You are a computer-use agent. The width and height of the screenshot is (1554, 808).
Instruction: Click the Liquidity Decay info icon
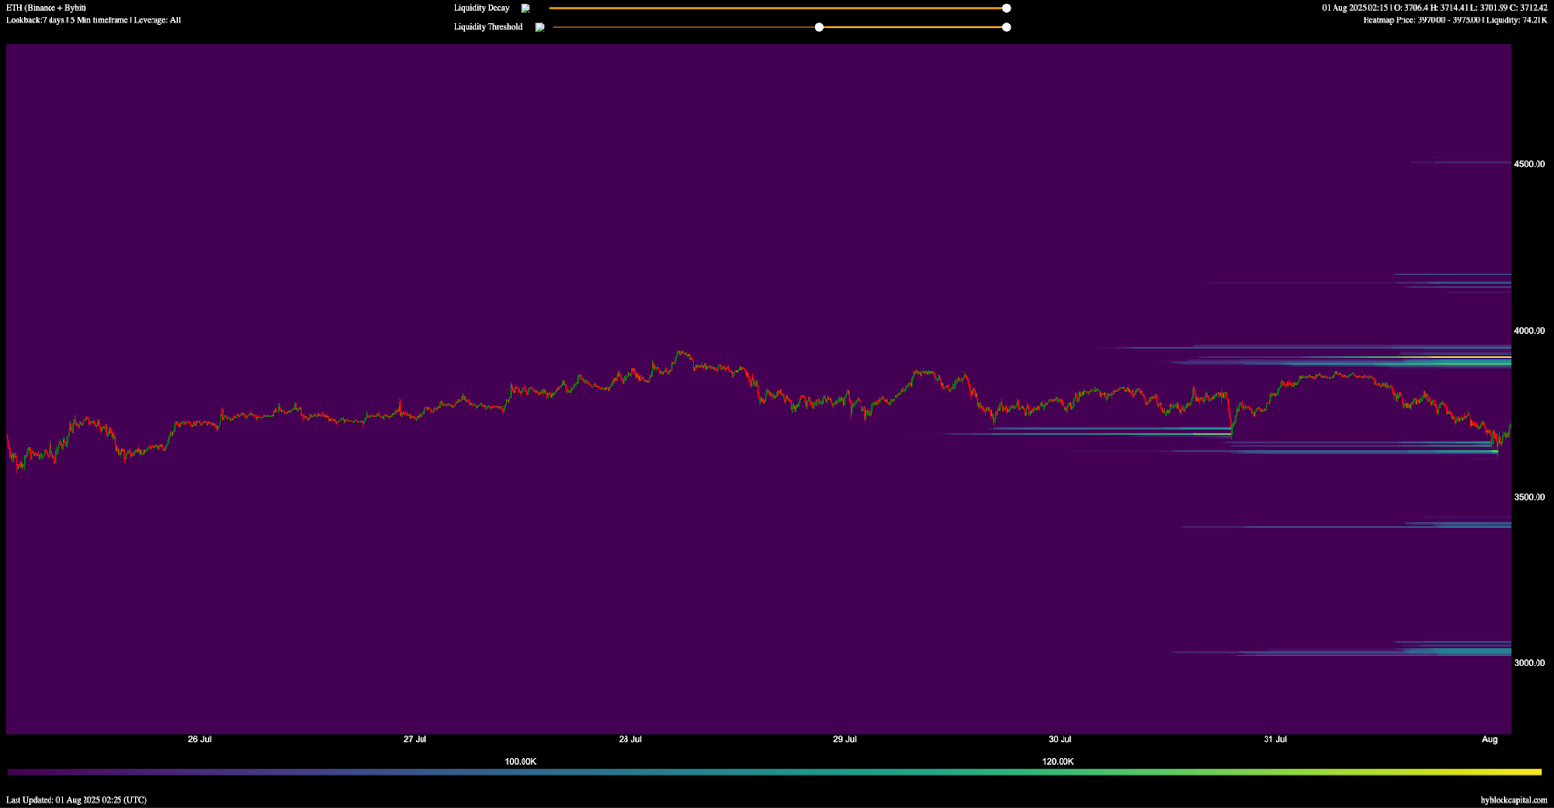[x=525, y=8]
